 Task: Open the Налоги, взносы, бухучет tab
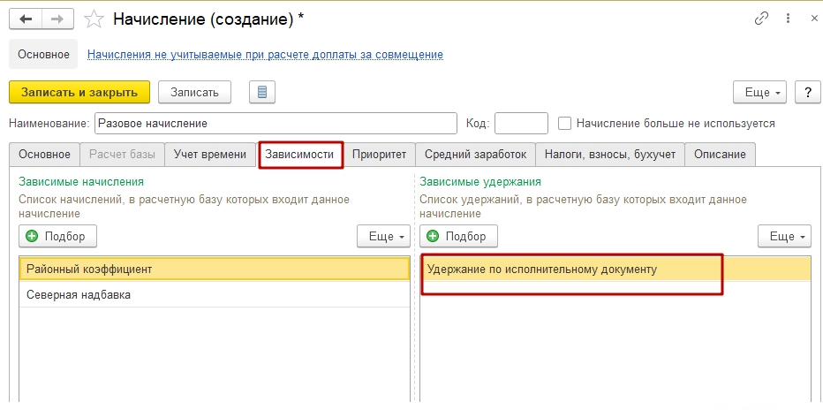pos(610,155)
